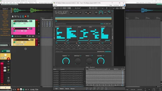
Task: Click the red record-circle toolbar icon above tracks
Action: 26,16
